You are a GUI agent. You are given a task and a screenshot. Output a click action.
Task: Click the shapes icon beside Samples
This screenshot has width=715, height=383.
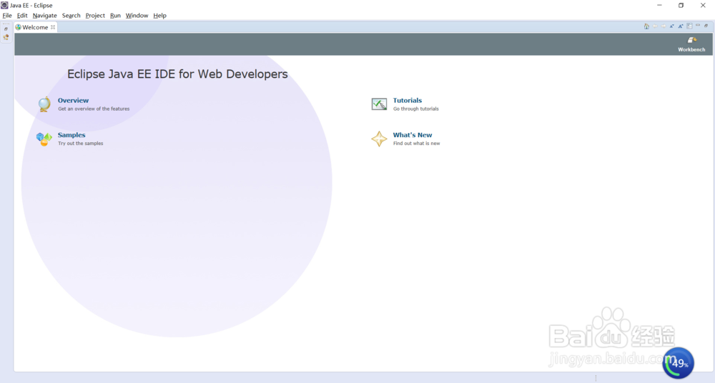coord(44,139)
